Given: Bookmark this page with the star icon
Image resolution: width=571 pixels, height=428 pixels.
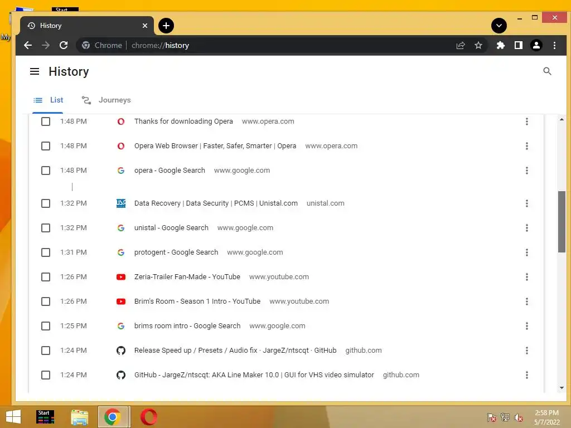Looking at the screenshot, I should (x=478, y=45).
